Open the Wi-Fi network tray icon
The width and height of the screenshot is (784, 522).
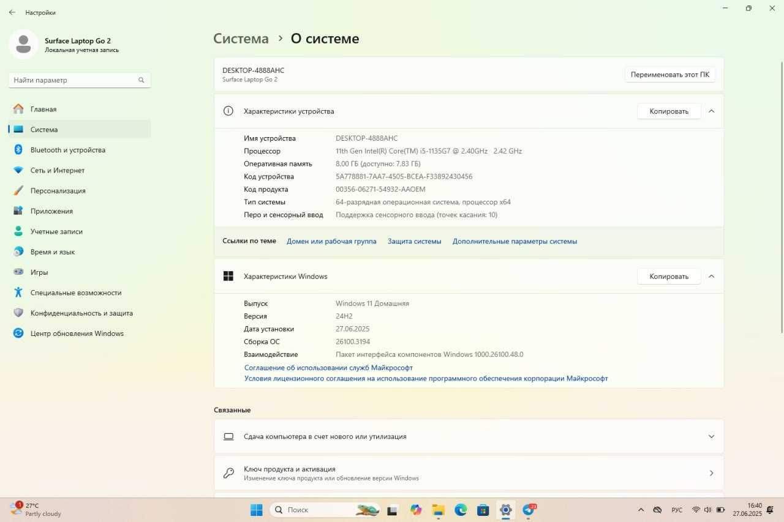696,510
